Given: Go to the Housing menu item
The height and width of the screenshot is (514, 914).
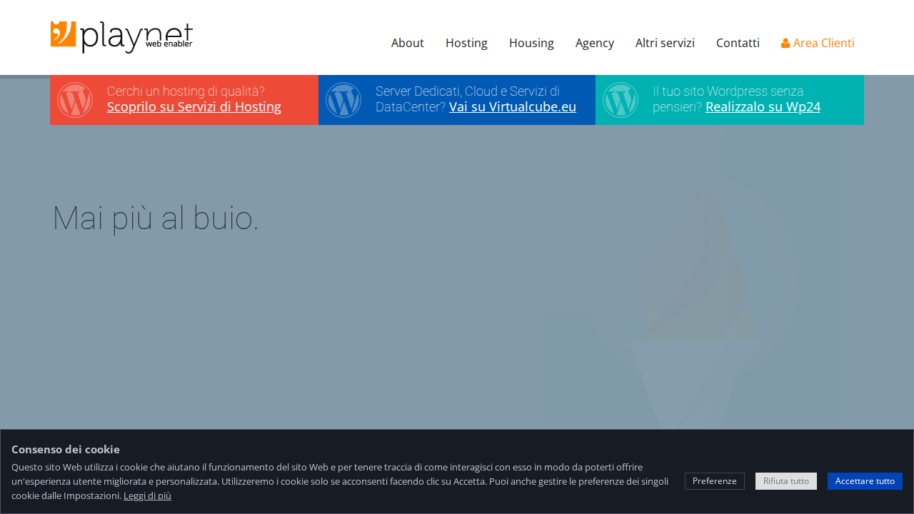Looking at the screenshot, I should click(x=531, y=43).
